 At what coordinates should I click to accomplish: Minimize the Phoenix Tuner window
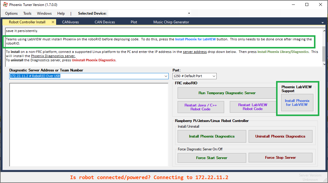293,4
